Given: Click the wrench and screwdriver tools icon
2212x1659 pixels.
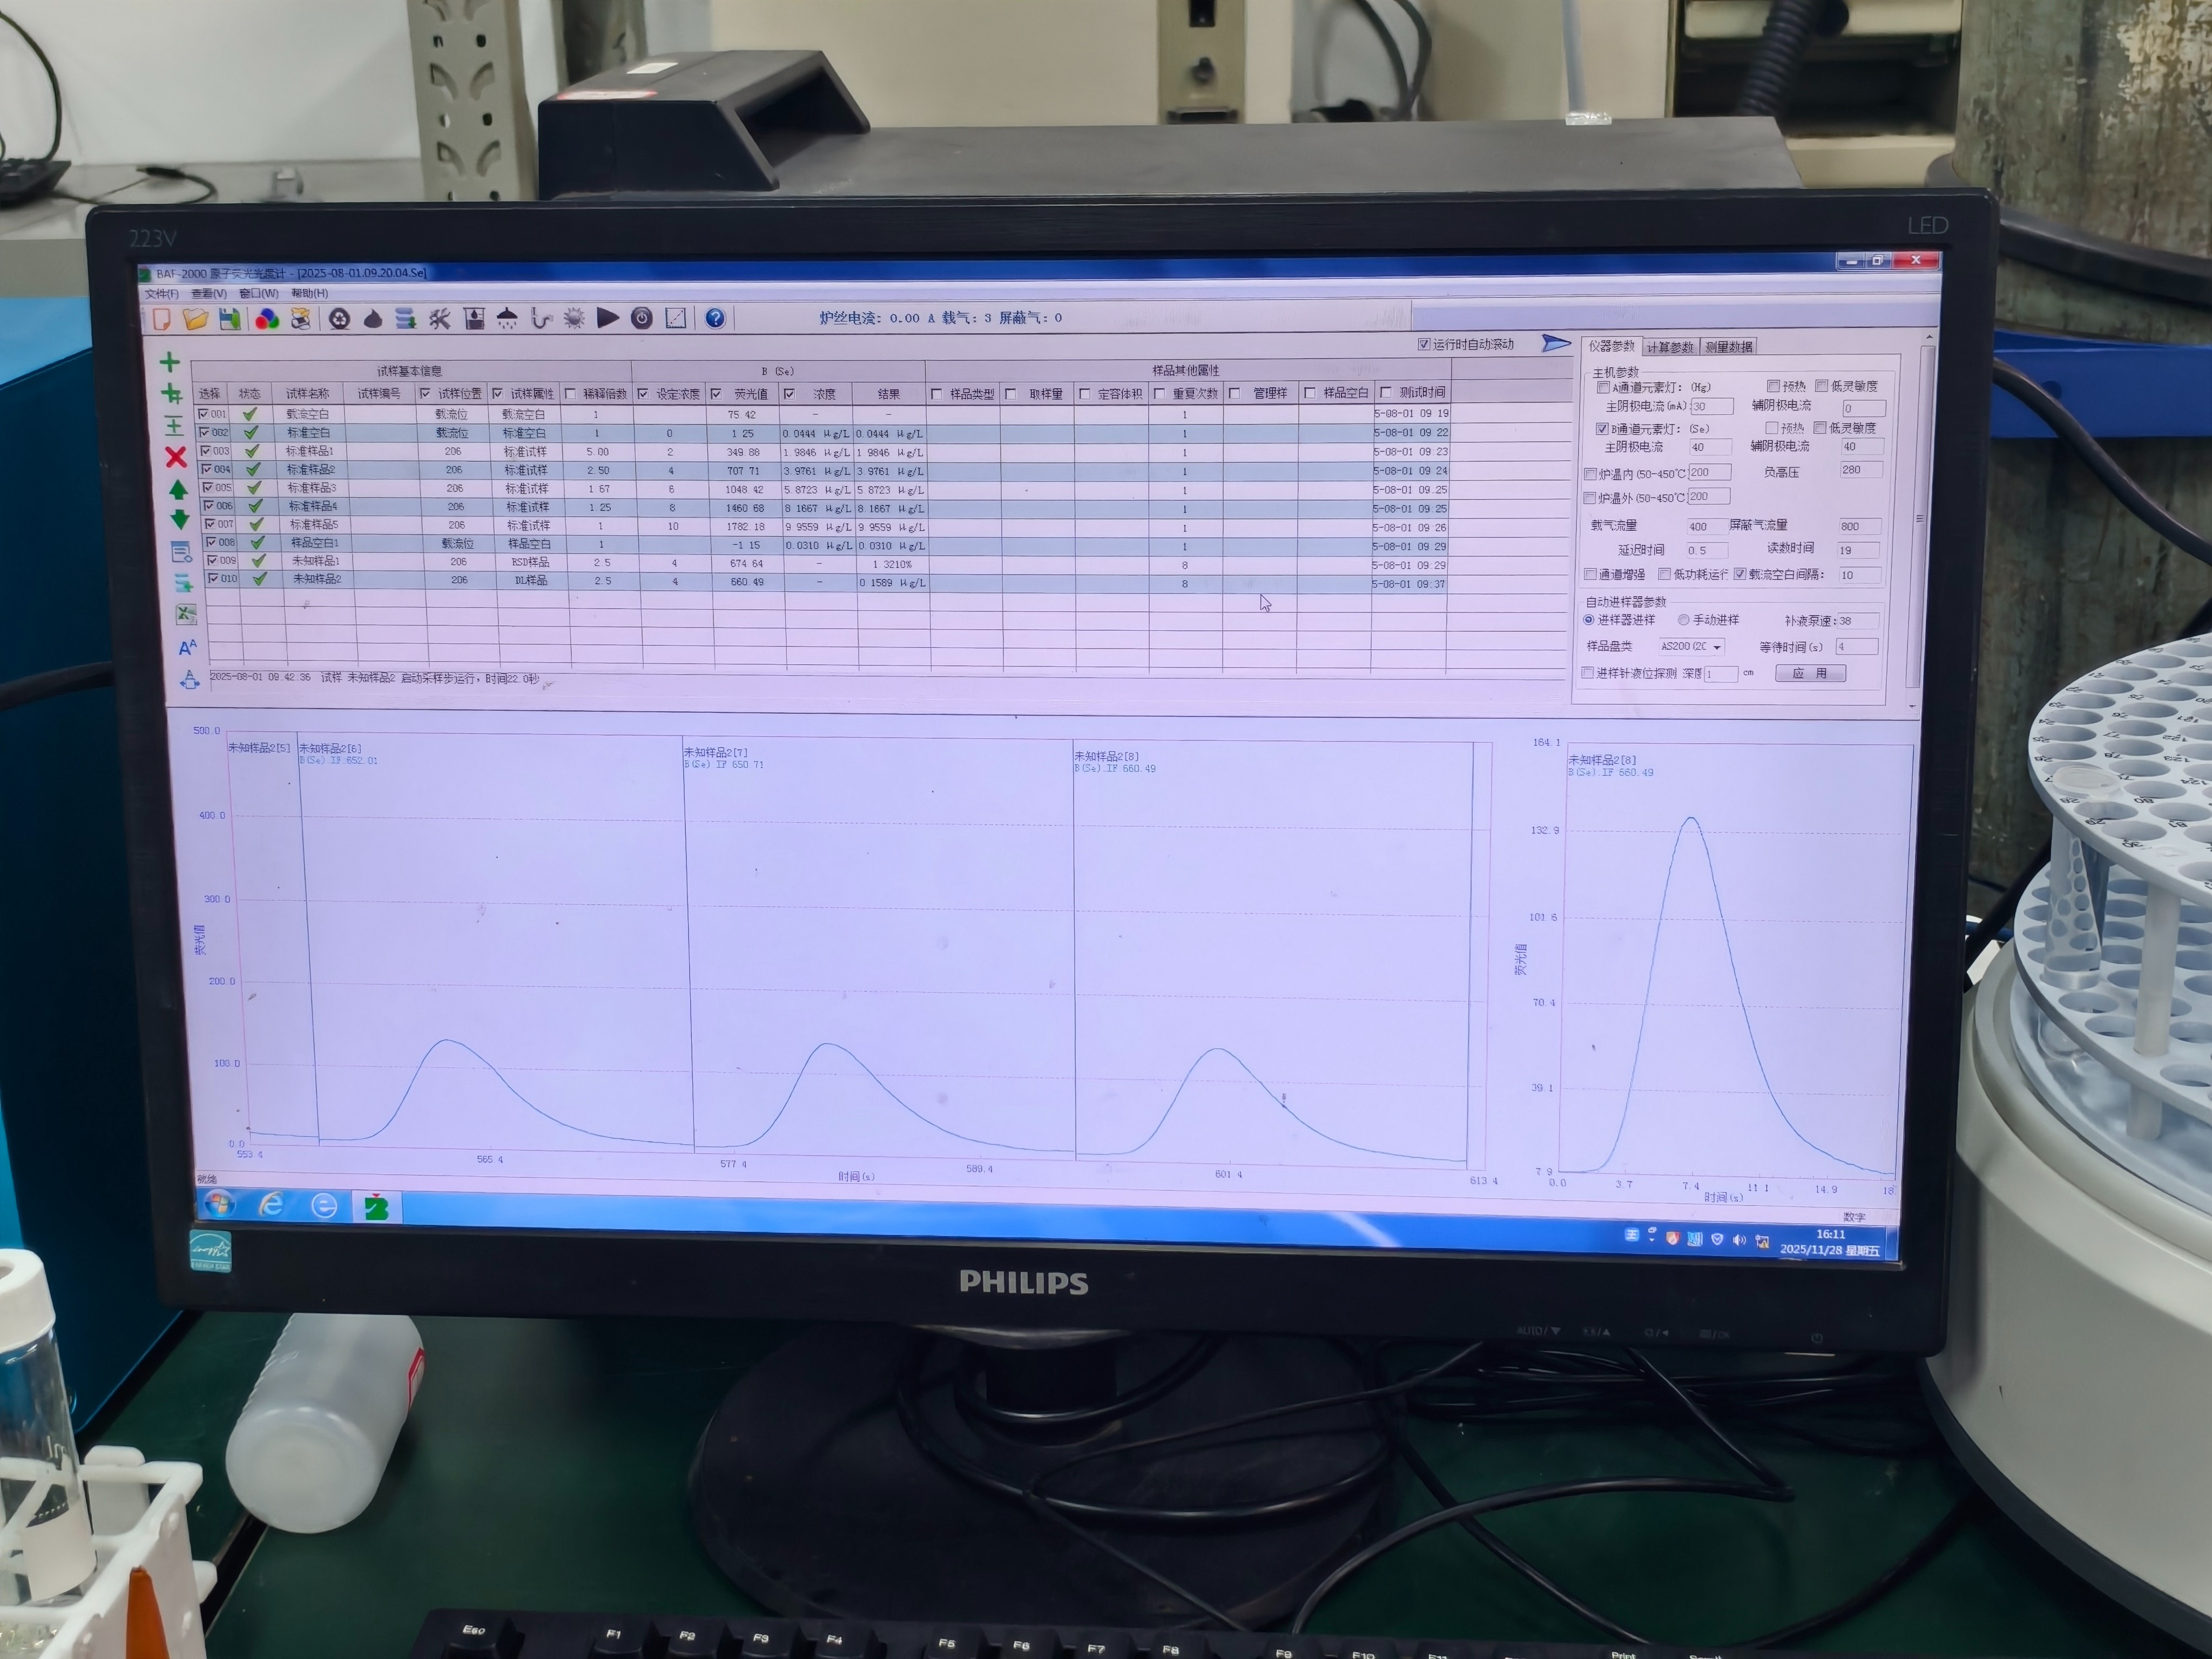Looking at the screenshot, I should (440, 319).
